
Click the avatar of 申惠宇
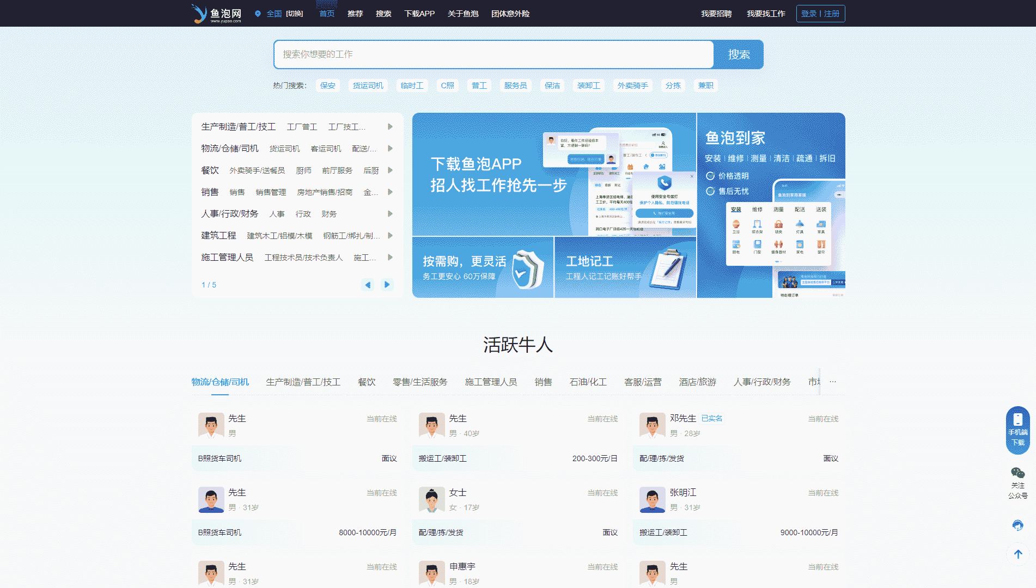[432, 573]
